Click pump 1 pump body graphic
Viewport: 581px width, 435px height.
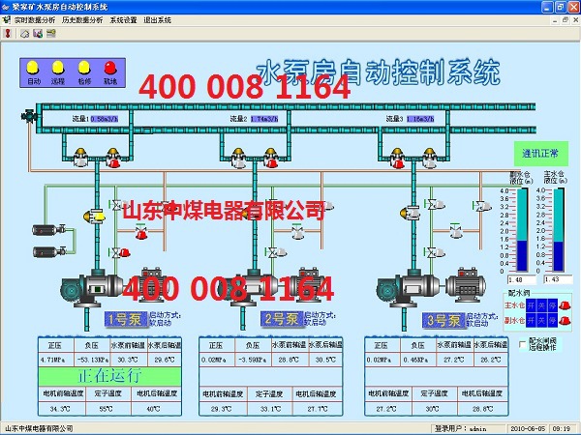92,288
